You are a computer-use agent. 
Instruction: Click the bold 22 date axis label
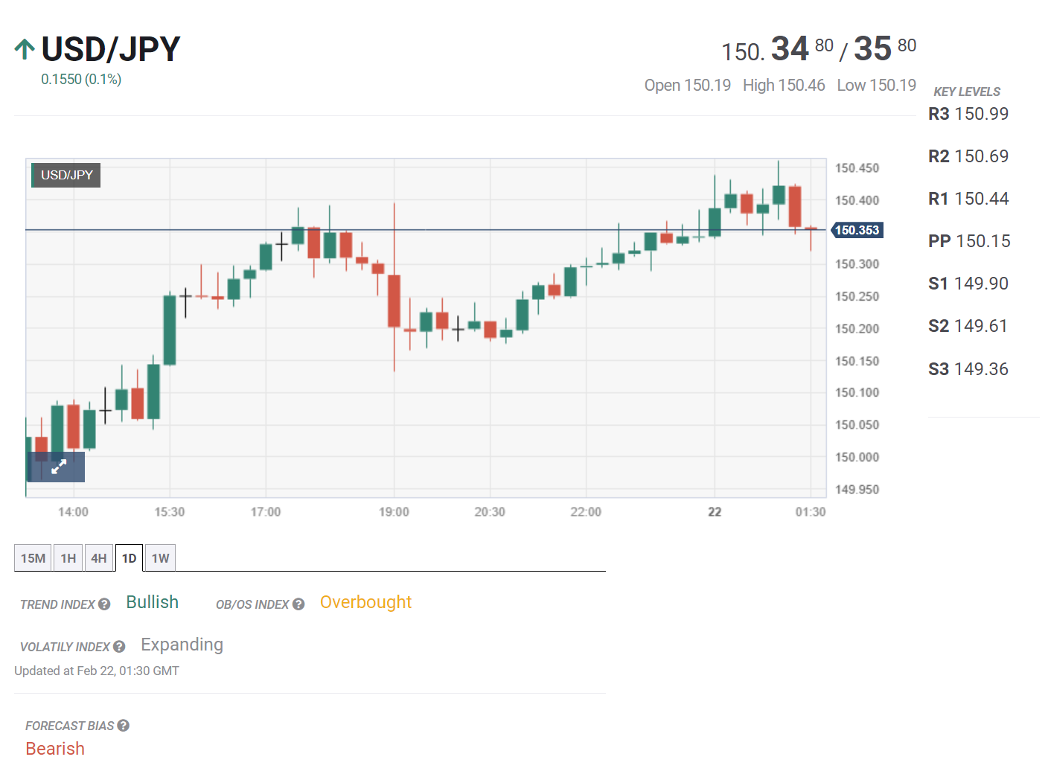pyautogui.click(x=715, y=512)
